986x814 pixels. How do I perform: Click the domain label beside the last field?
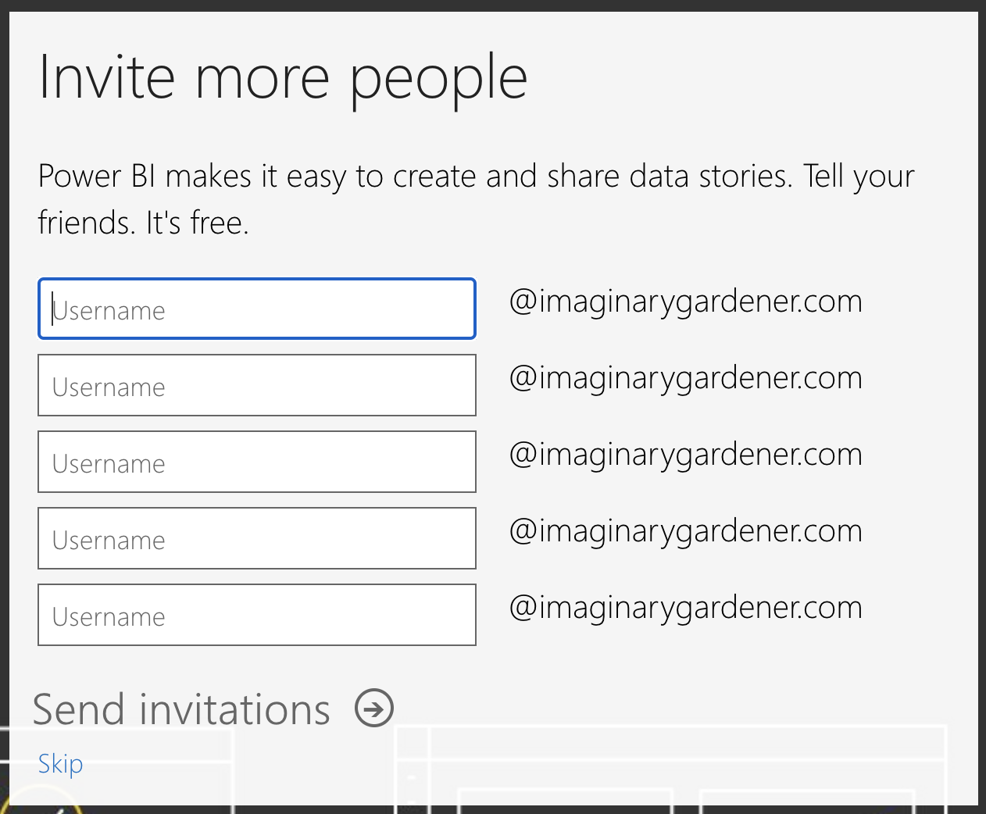(x=685, y=608)
